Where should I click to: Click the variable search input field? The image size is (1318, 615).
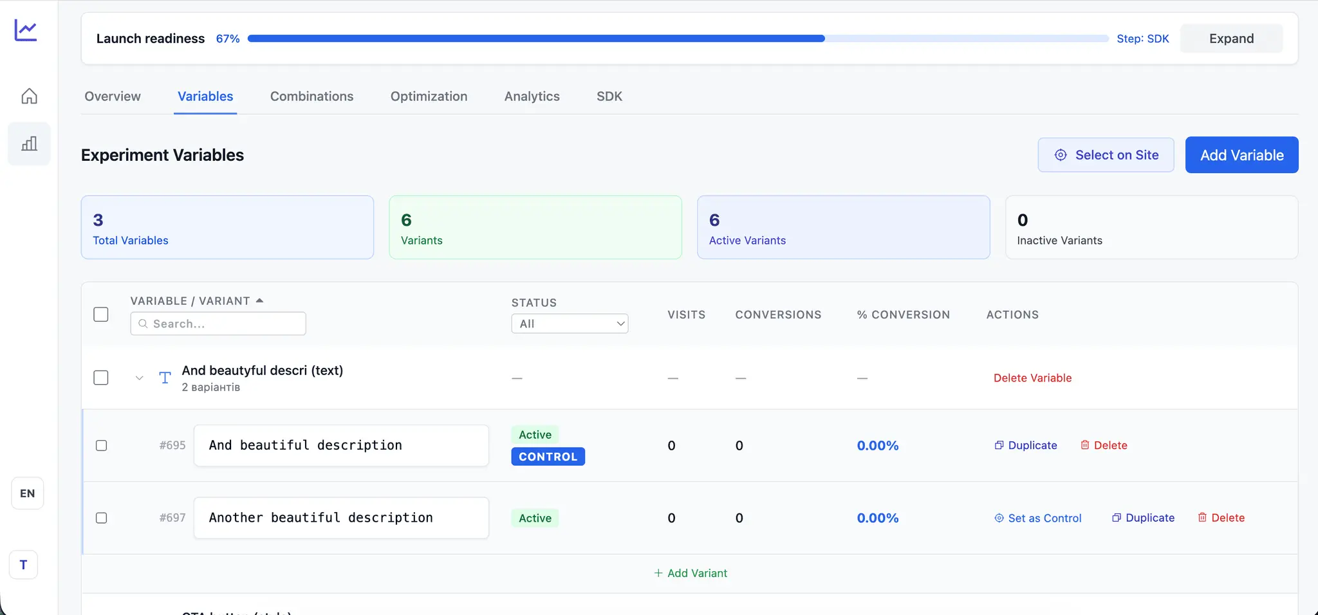(218, 324)
